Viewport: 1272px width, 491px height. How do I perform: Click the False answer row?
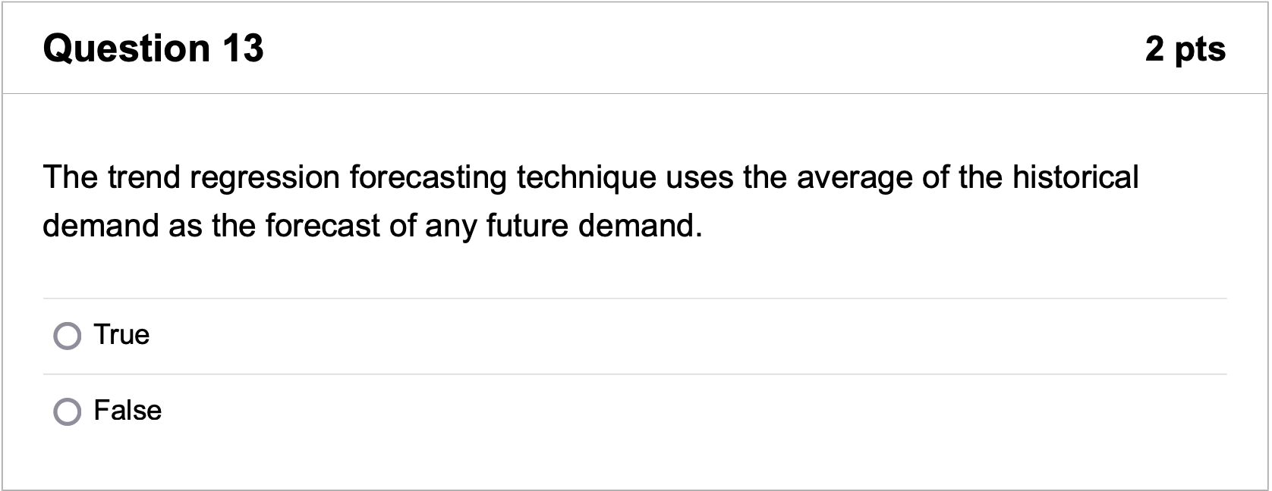(x=304, y=411)
